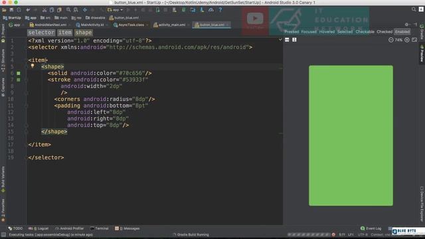Click the Open folder toolbar icon
425x239 pixels.
coord(4,10)
